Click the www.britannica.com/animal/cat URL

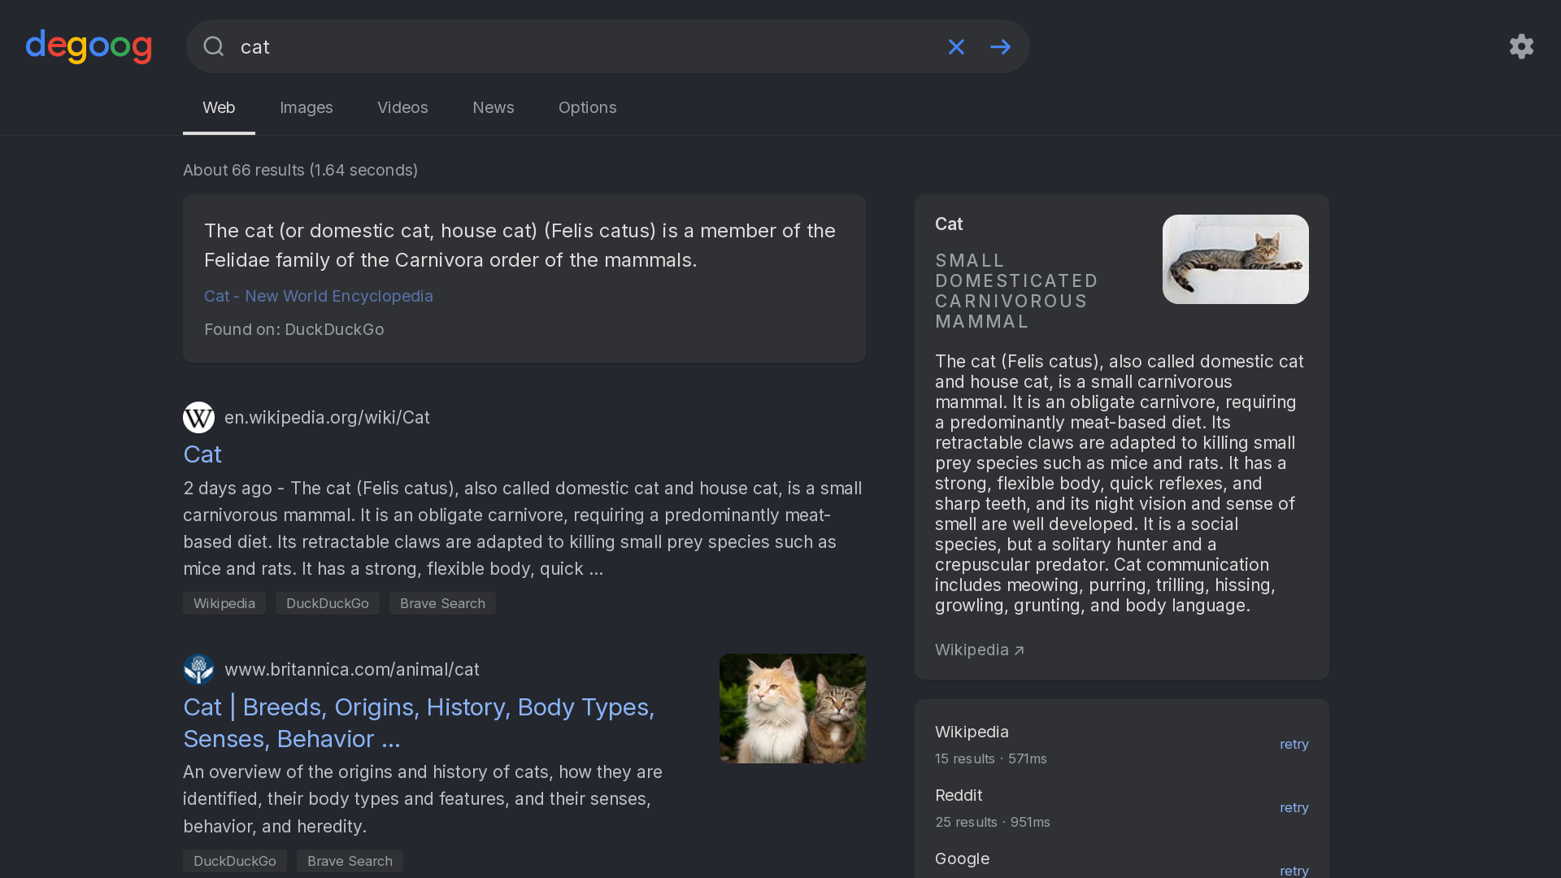[x=352, y=669]
